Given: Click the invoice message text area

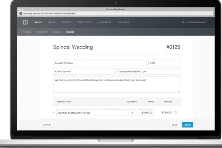Looking at the screenshot, I should coord(117,85).
